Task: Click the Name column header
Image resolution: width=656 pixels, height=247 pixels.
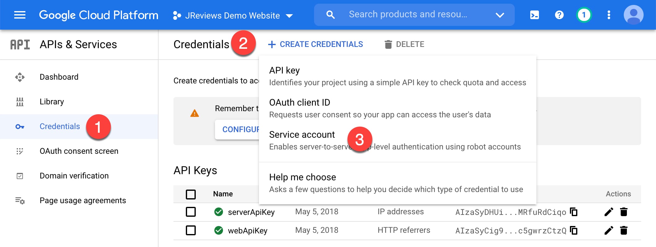Action: pos(223,194)
